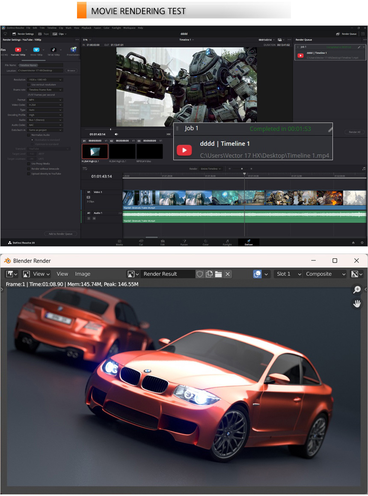The width and height of the screenshot is (368, 496).
Task: Click the Blender zoom magnifier icon
Action: 356,290
